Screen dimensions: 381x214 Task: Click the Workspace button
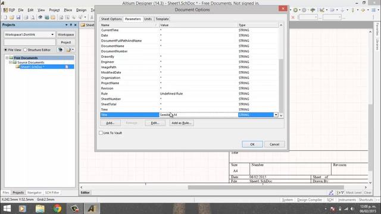pos(65,34)
